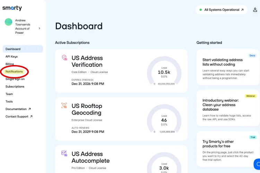Click the US Address Verification icon
This screenshot has height=173, width=260.
(64, 57)
